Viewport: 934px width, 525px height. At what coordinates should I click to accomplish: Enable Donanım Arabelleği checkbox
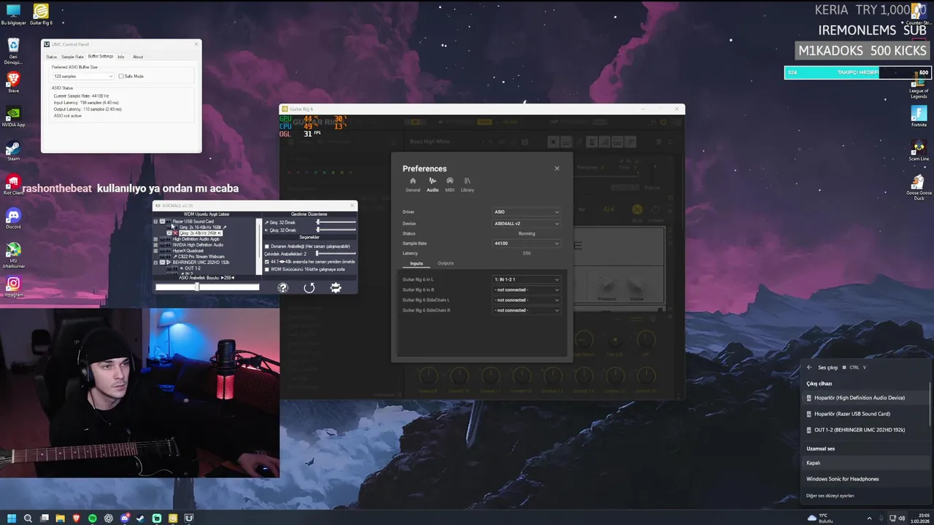coord(267,246)
